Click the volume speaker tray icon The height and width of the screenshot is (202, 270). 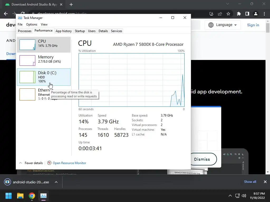pyautogui.click(x=244, y=196)
